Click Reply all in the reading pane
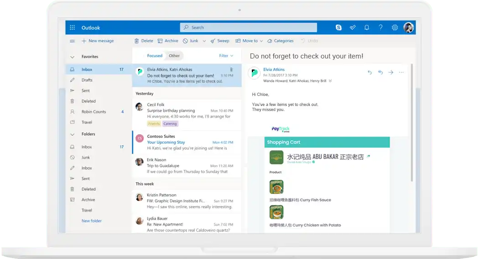Screen dimensions: 479x259 (x=380, y=72)
